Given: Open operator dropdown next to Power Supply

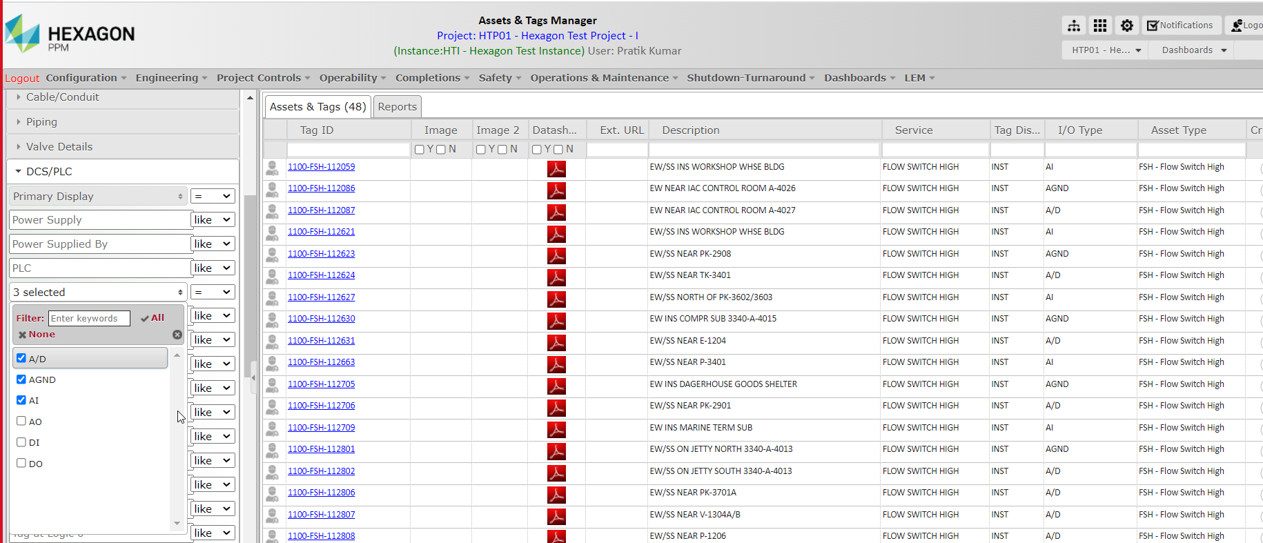Looking at the screenshot, I should click(213, 220).
